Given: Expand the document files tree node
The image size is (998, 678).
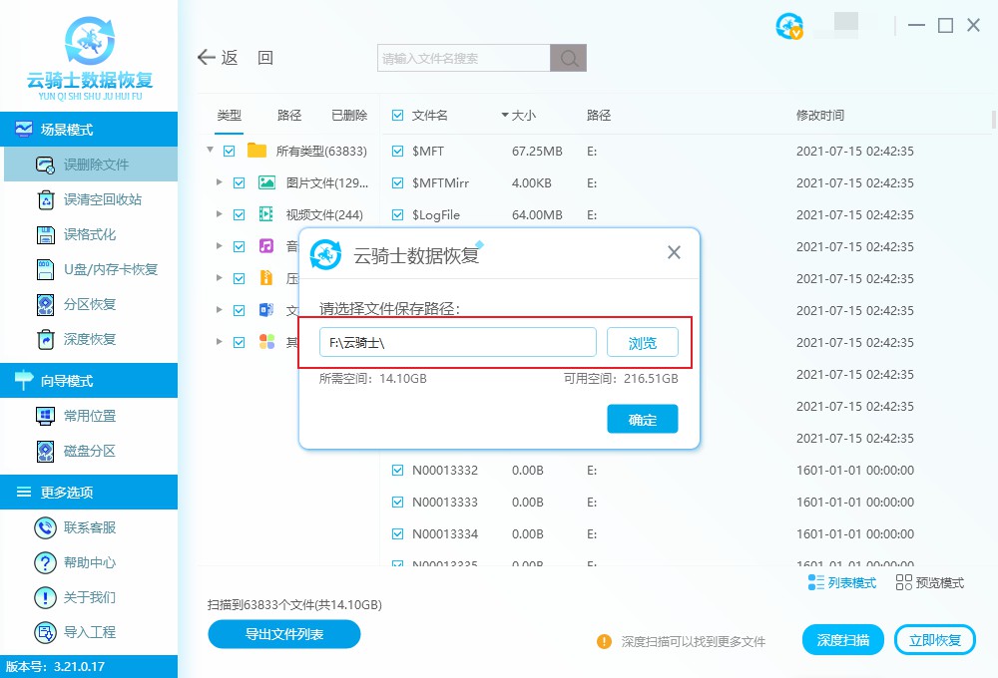Looking at the screenshot, I should click(x=219, y=309).
